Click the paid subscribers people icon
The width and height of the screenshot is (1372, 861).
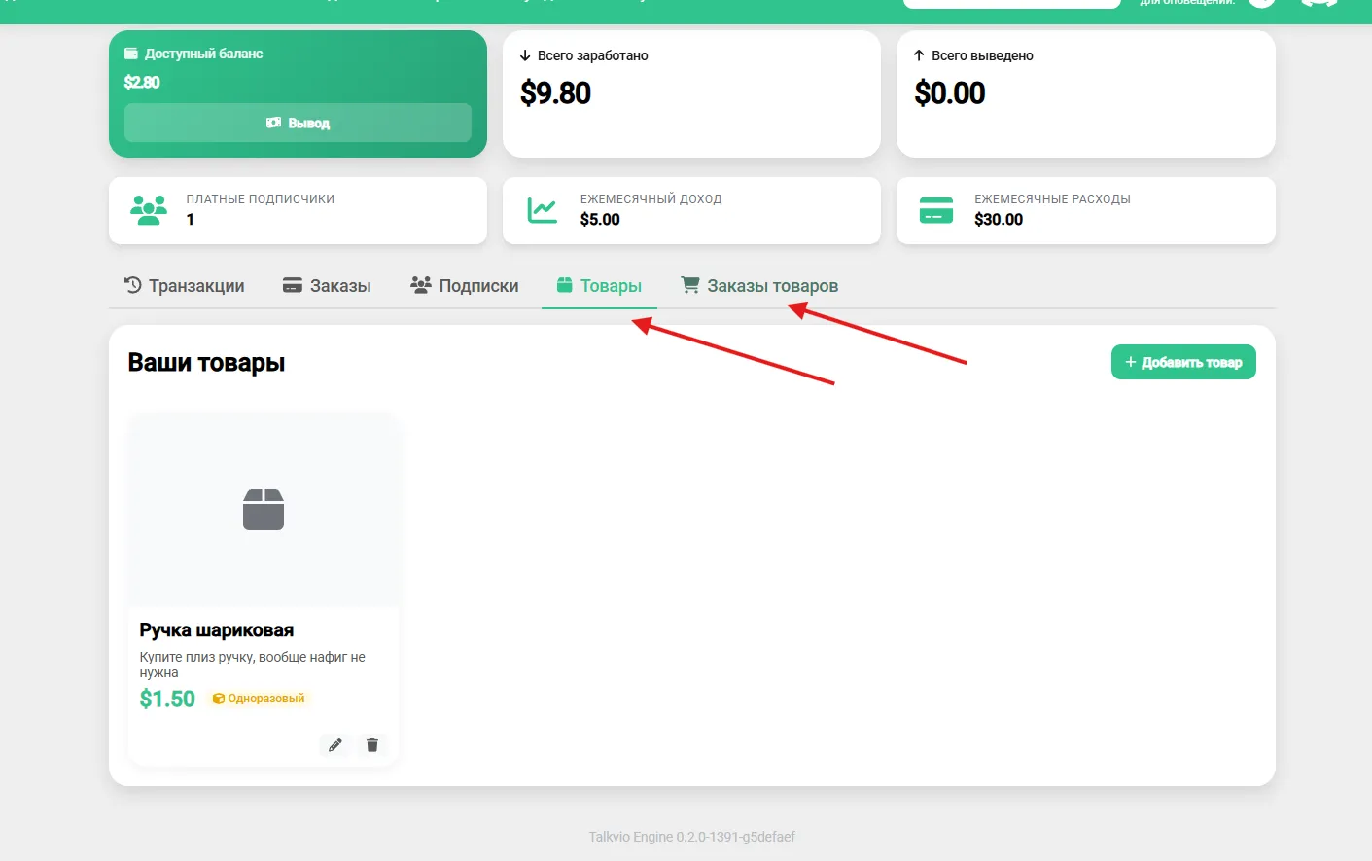pos(149,210)
